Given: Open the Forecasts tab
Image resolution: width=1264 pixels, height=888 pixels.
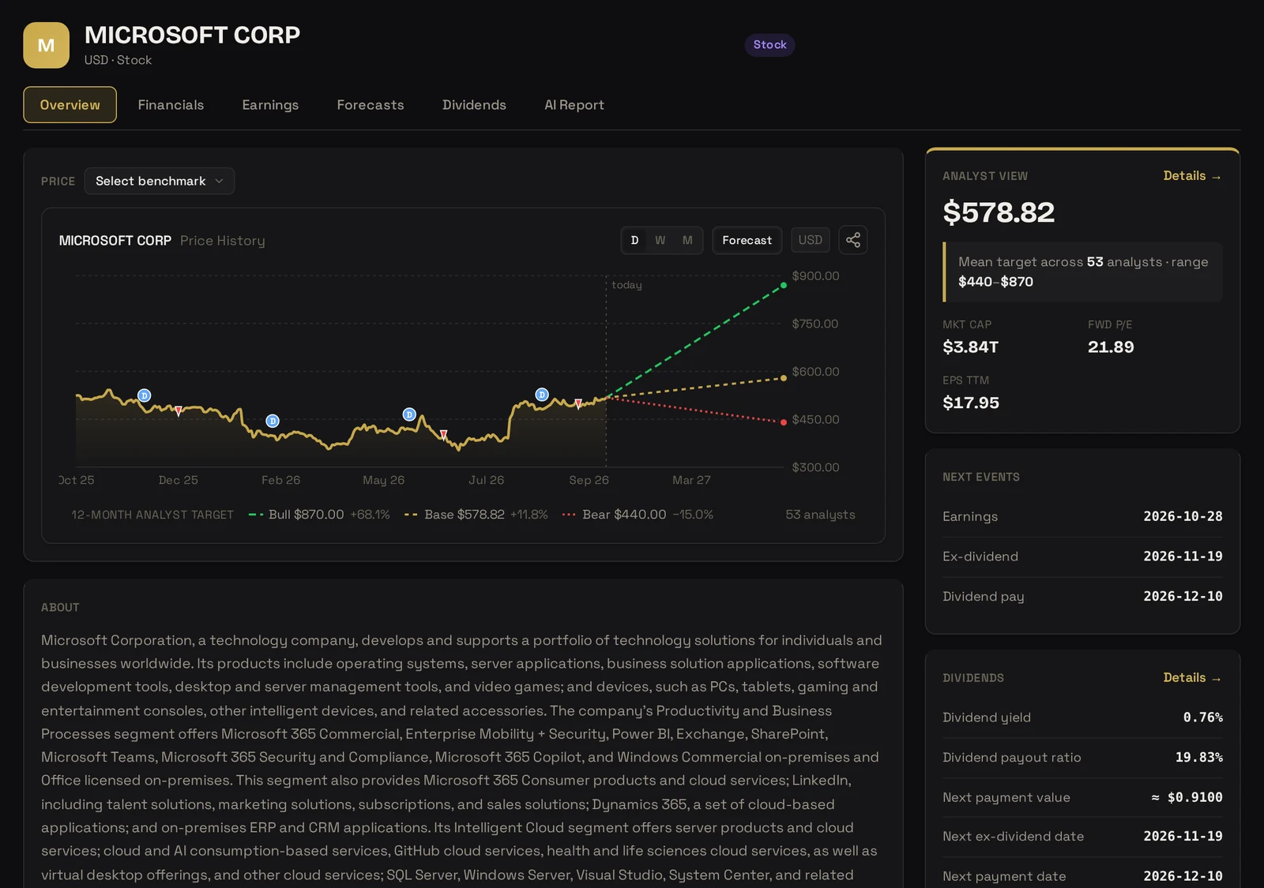Looking at the screenshot, I should (x=371, y=105).
